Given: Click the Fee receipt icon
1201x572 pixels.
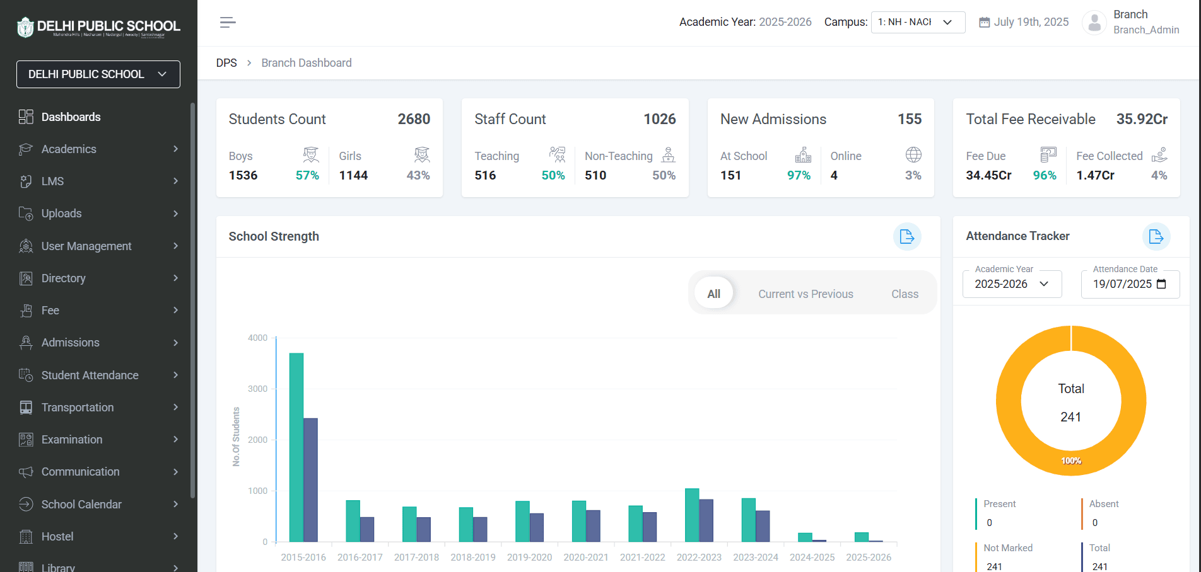Looking at the screenshot, I should 26,311.
